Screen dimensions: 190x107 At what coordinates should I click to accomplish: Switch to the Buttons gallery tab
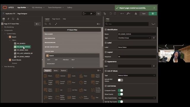pyautogui.click(x=64, y=71)
